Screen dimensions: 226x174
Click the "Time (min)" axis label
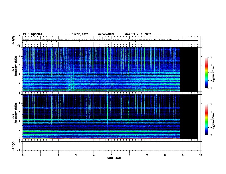(x=114, y=158)
